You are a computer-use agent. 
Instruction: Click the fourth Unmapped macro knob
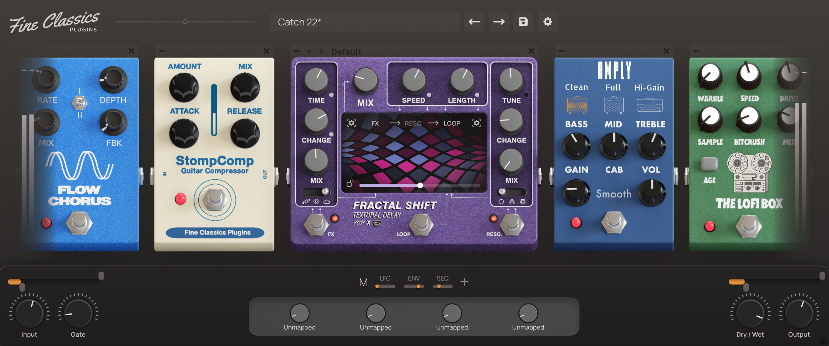coord(528,313)
